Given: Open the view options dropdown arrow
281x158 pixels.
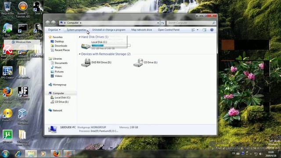Looking at the screenshot, I should click(198, 30).
